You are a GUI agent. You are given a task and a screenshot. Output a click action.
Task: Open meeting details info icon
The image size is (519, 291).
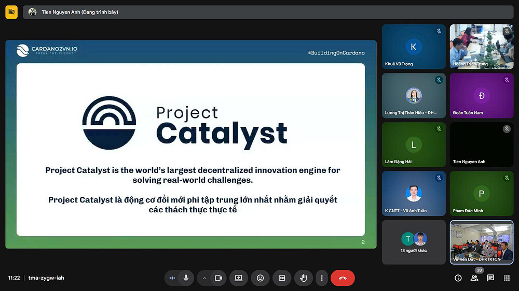458,278
